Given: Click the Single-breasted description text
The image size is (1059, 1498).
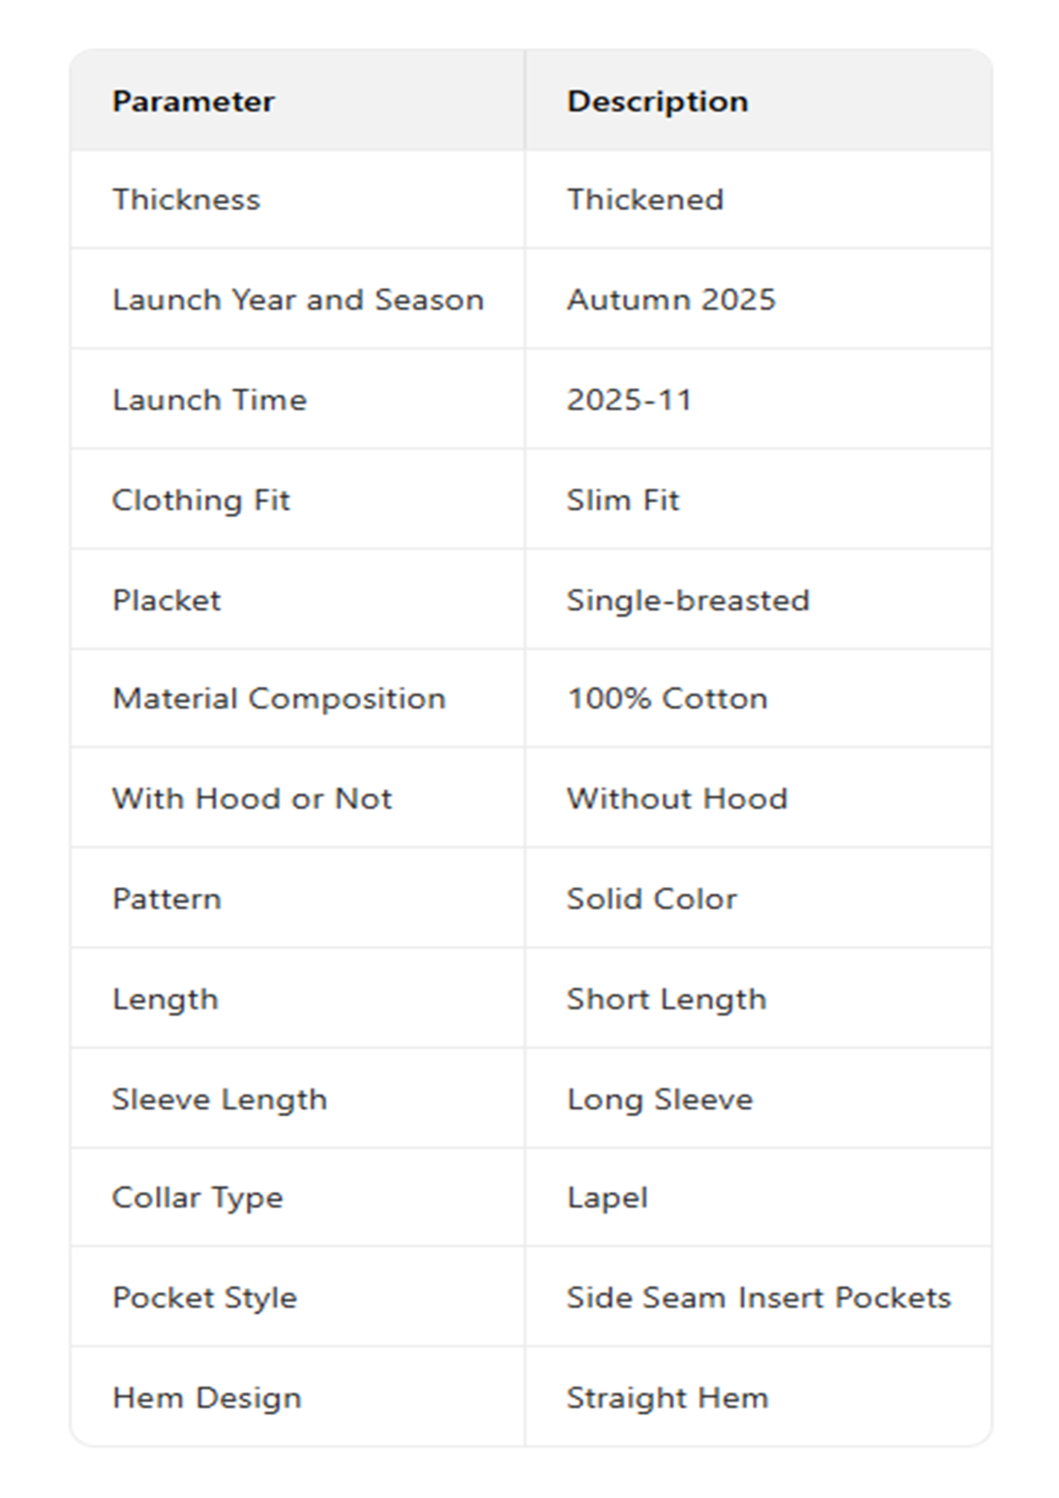Looking at the screenshot, I should pos(688,600).
